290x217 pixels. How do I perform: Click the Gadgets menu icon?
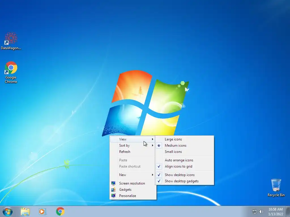coord(113,190)
